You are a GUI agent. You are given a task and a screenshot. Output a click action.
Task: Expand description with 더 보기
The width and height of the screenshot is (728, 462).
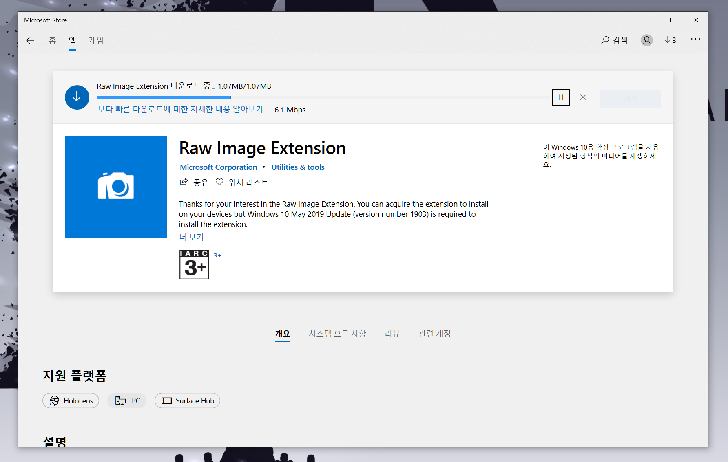(x=191, y=237)
